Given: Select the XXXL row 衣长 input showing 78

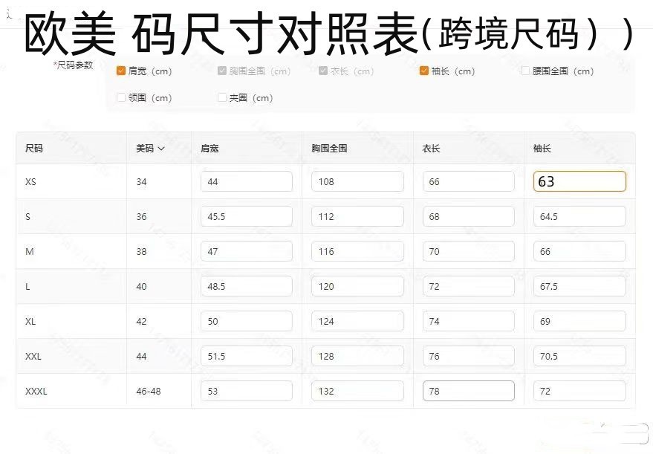Looking at the screenshot, I should (x=468, y=390).
